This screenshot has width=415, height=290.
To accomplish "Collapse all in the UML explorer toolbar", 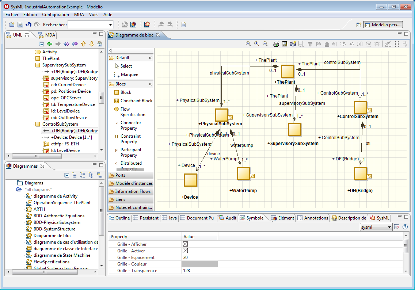I will [x=41, y=44].
